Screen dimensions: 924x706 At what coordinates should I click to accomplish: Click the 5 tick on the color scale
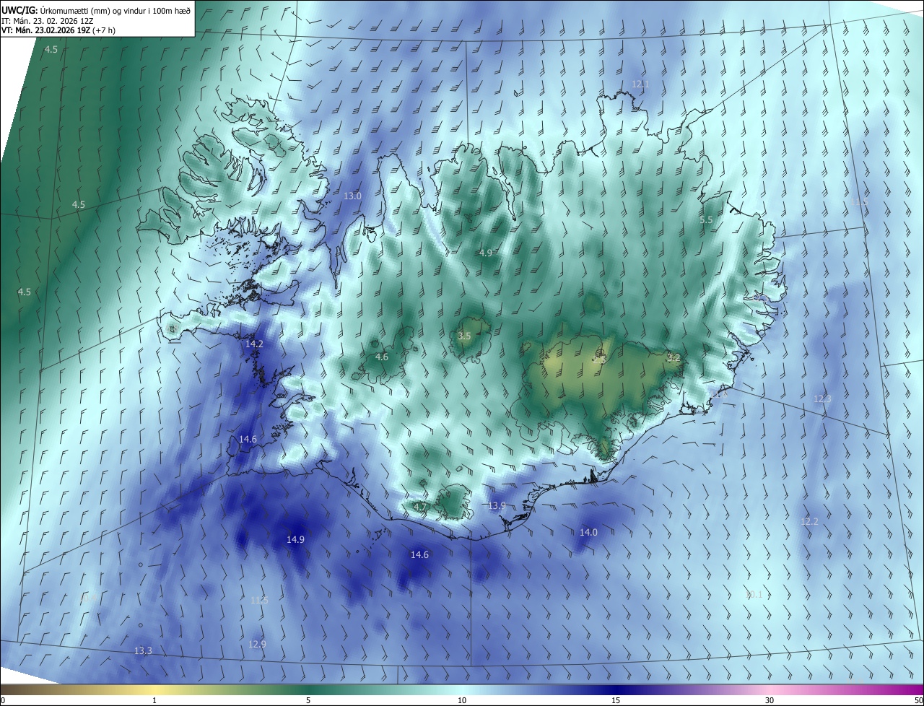(x=308, y=700)
